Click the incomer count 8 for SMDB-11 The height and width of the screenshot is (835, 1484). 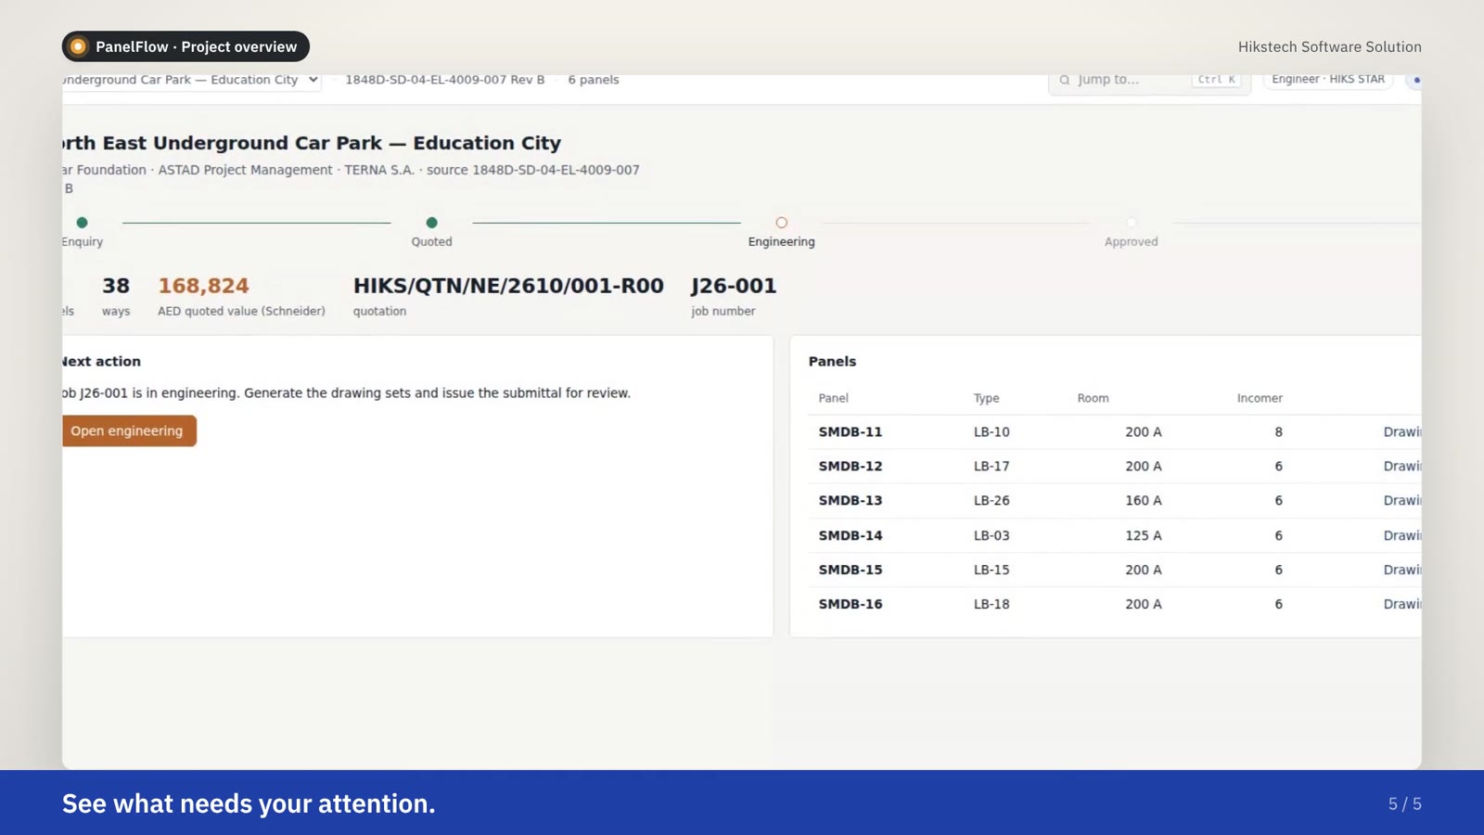pos(1278,431)
